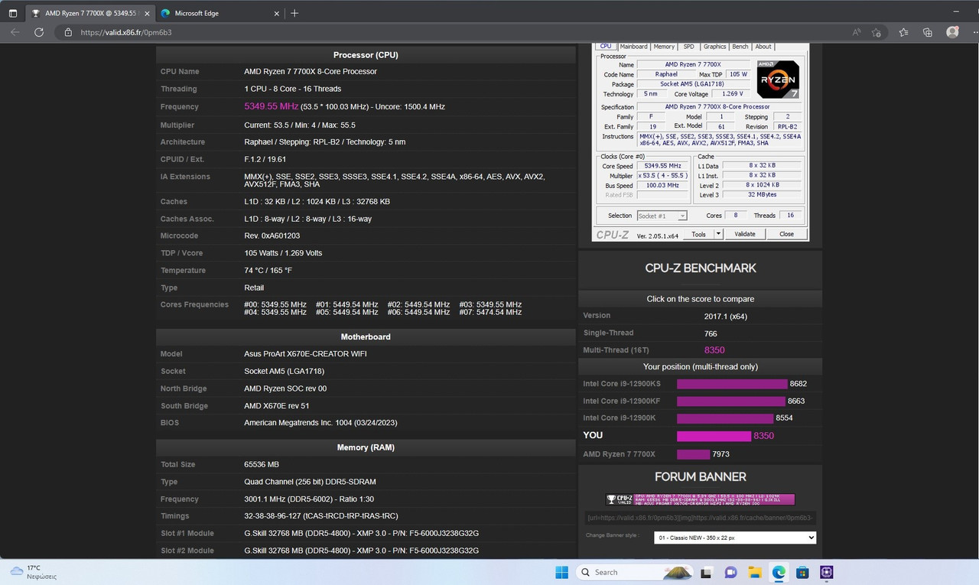The width and height of the screenshot is (979, 585).
Task: Open the weather widget in taskbar
Action: 34,572
